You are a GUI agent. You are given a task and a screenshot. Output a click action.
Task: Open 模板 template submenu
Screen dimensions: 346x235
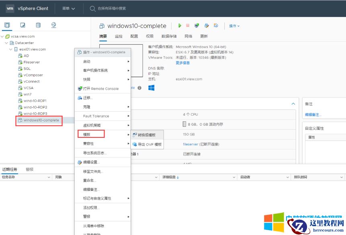click(x=103, y=135)
